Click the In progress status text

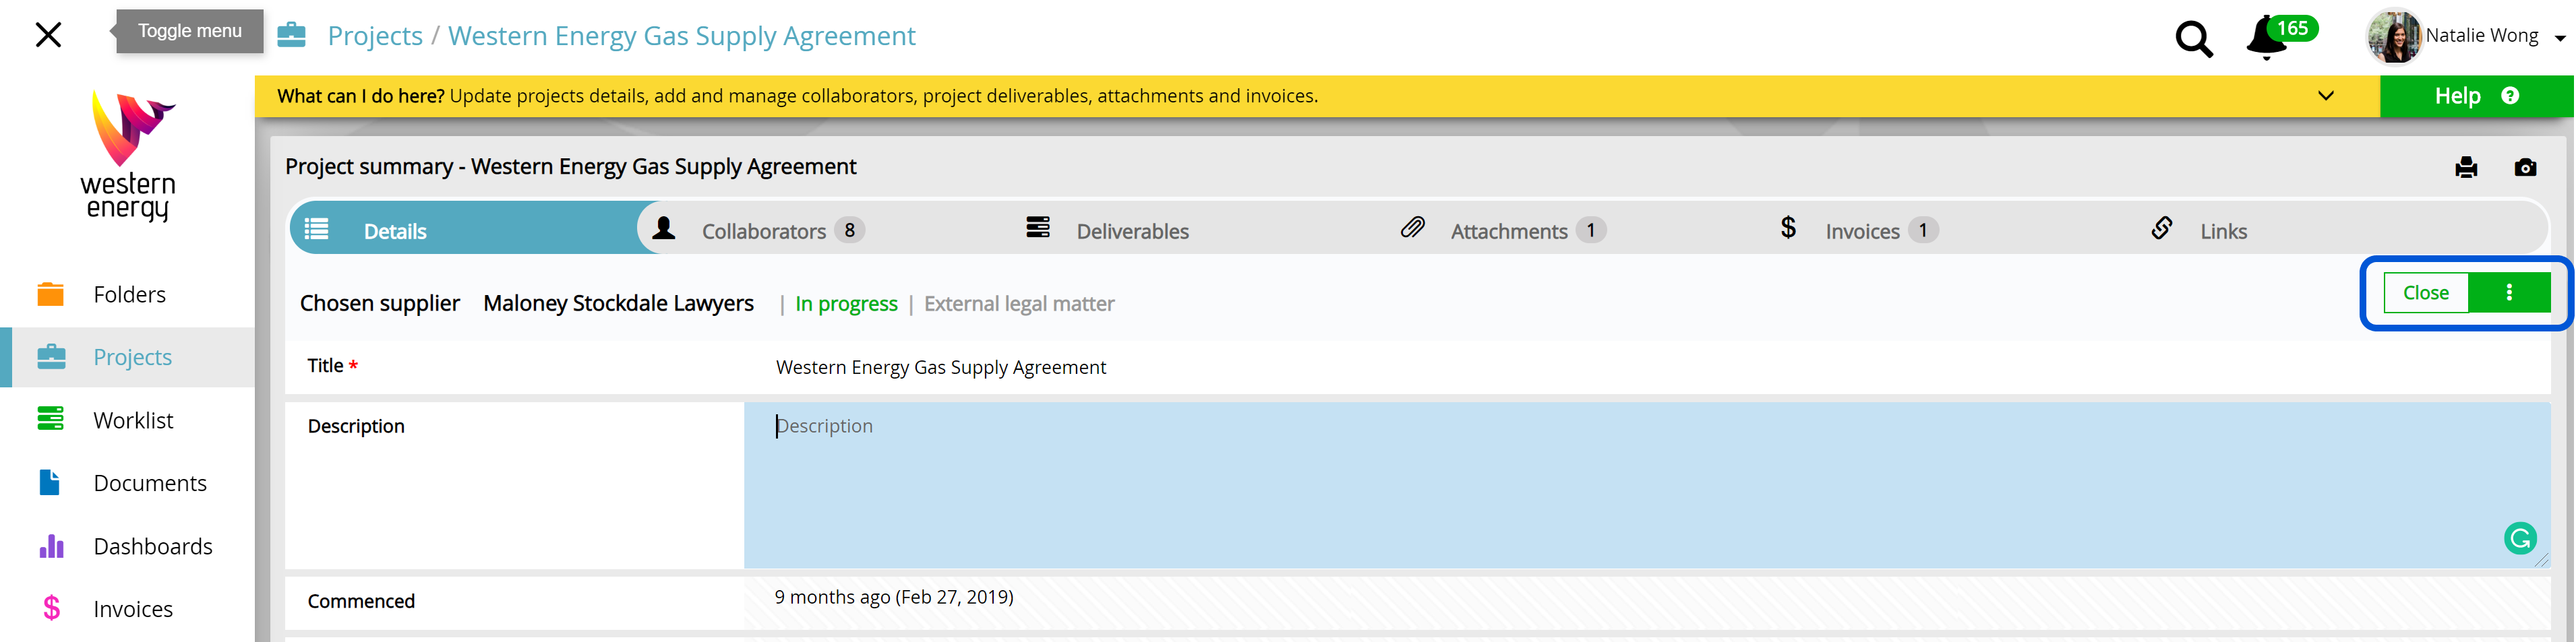pos(846,304)
